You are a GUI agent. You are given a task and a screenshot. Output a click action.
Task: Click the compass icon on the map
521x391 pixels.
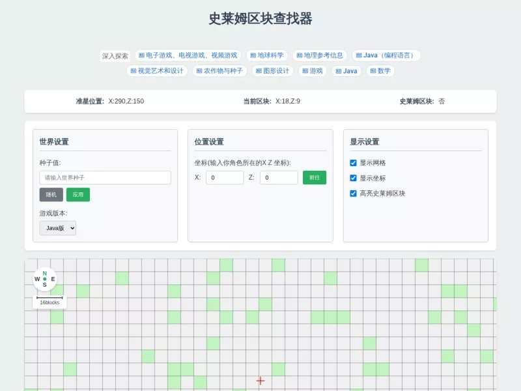point(44,279)
